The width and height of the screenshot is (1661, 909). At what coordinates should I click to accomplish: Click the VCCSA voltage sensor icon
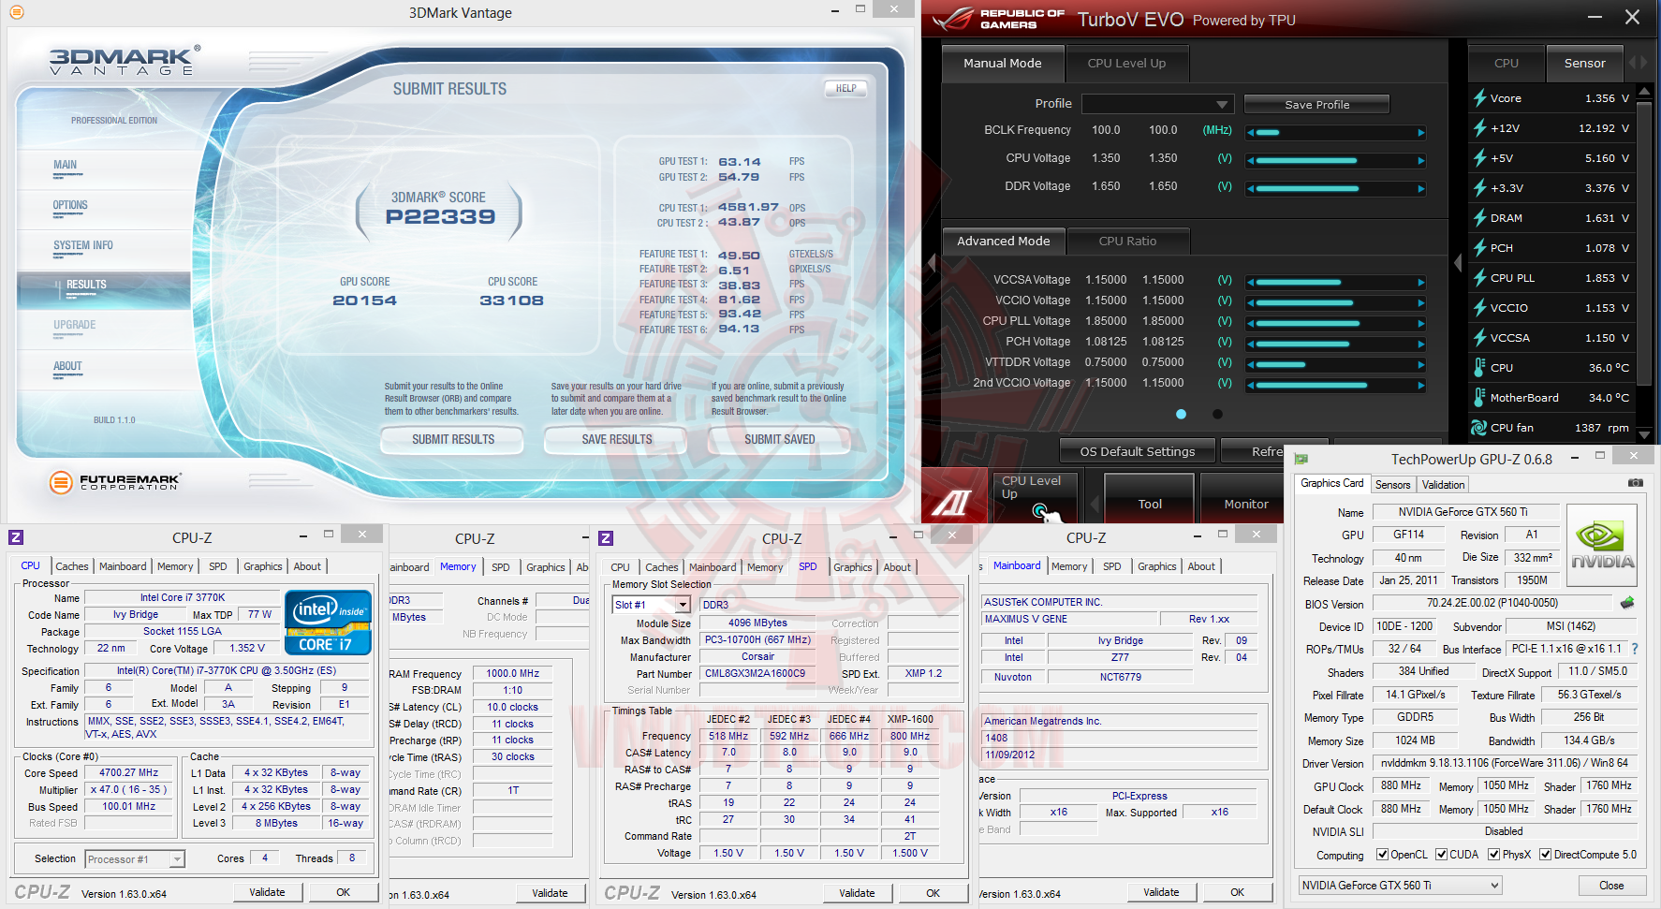click(1479, 338)
